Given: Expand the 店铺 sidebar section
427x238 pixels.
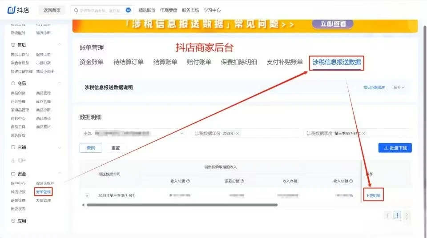Looking at the screenshot, I should 60,147.
